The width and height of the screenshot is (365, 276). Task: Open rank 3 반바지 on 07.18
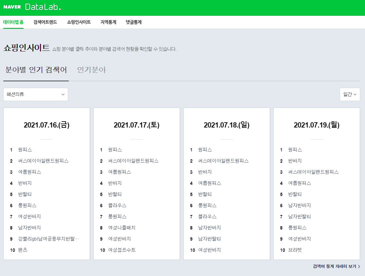click(x=205, y=172)
